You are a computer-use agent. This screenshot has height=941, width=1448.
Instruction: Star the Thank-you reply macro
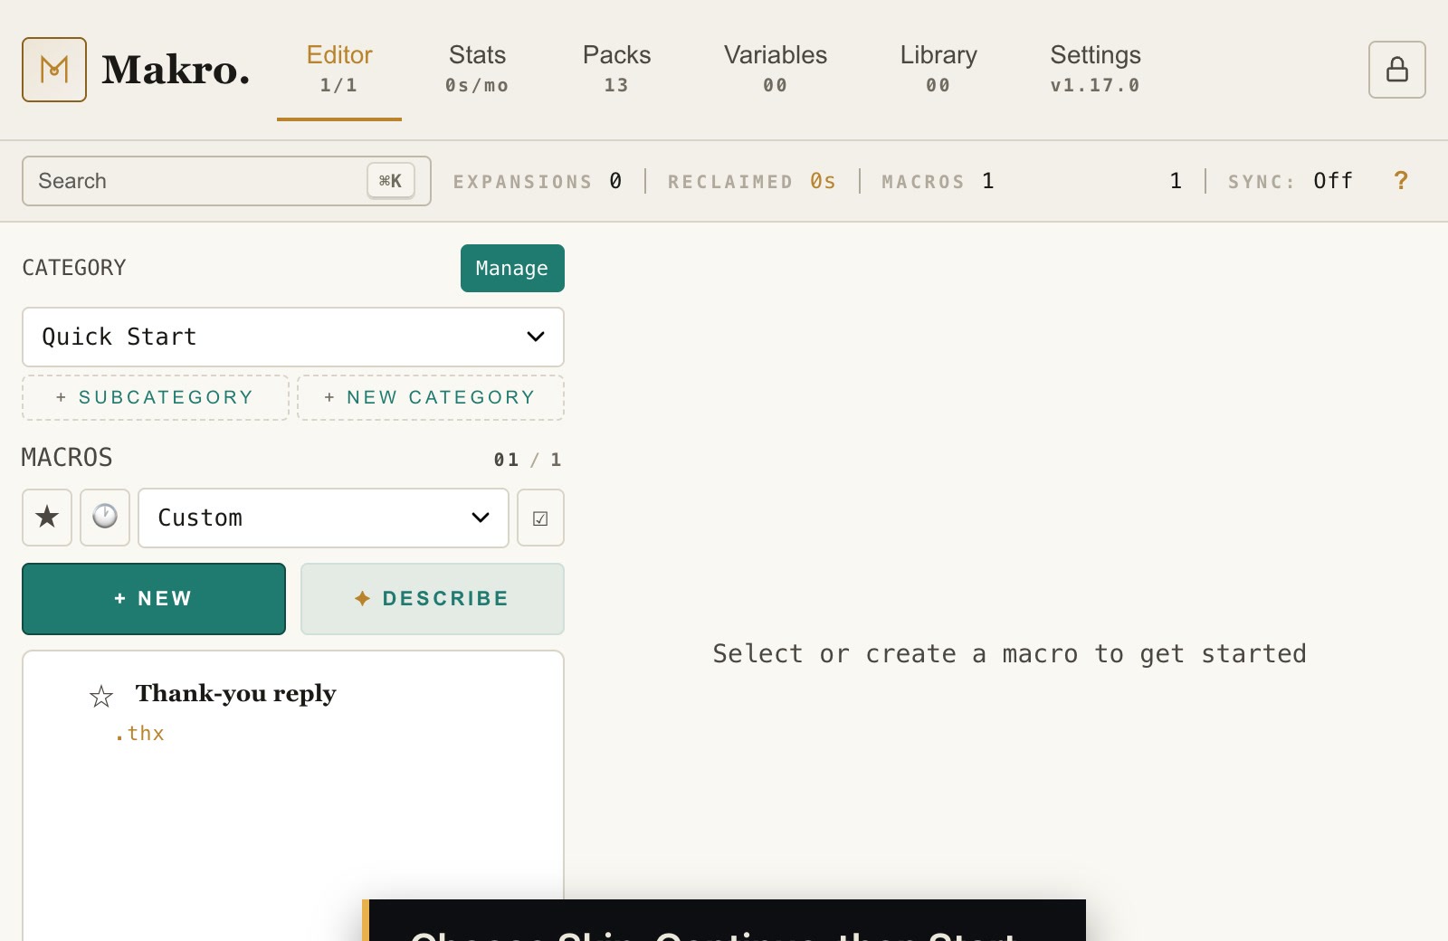click(x=101, y=696)
